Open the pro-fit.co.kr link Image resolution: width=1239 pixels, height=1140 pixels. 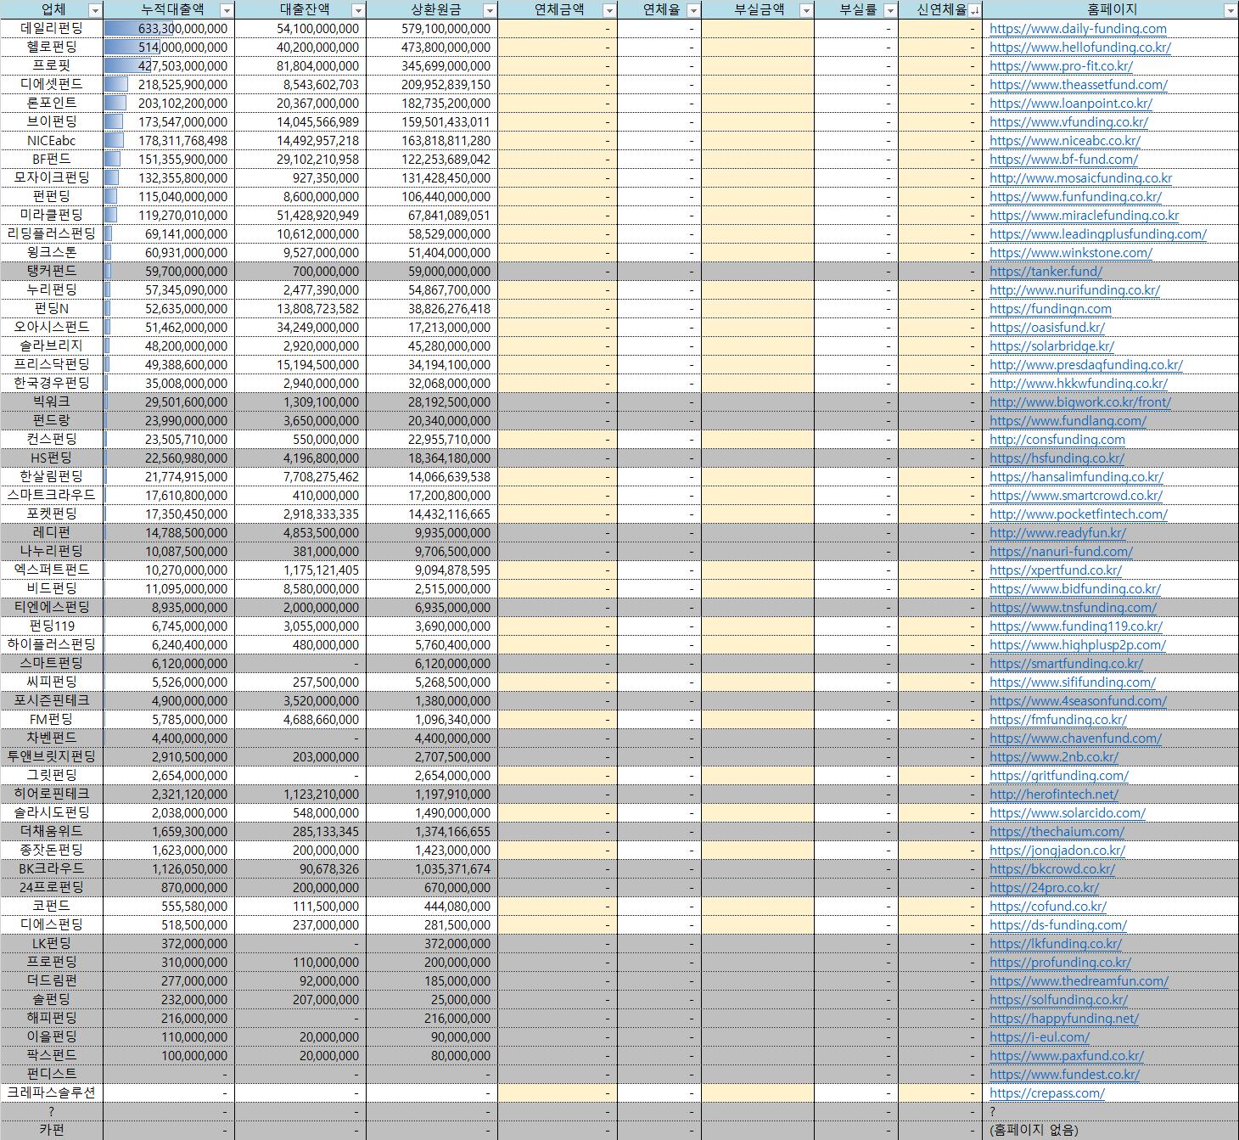pos(1061,66)
